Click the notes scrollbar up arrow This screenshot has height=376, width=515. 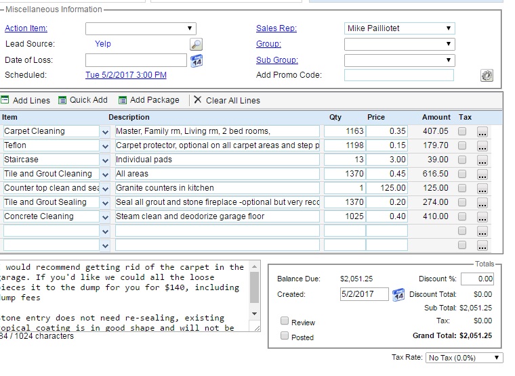click(254, 266)
